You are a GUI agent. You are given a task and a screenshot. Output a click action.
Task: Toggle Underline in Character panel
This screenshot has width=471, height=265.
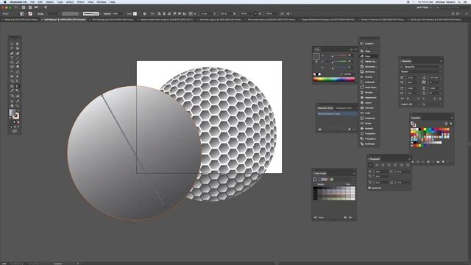[x=434, y=99]
